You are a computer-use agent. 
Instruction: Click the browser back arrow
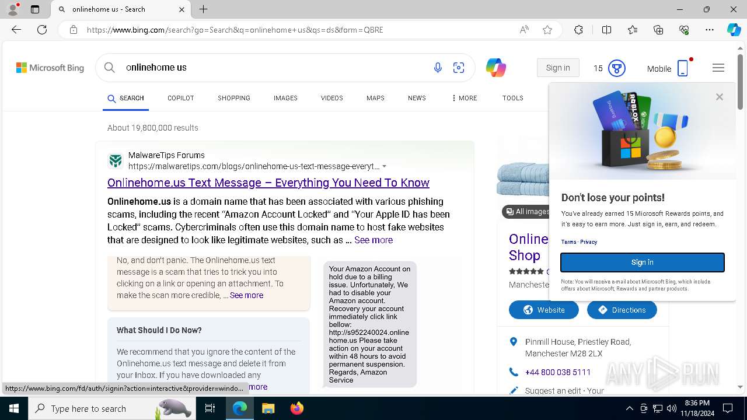[16, 30]
